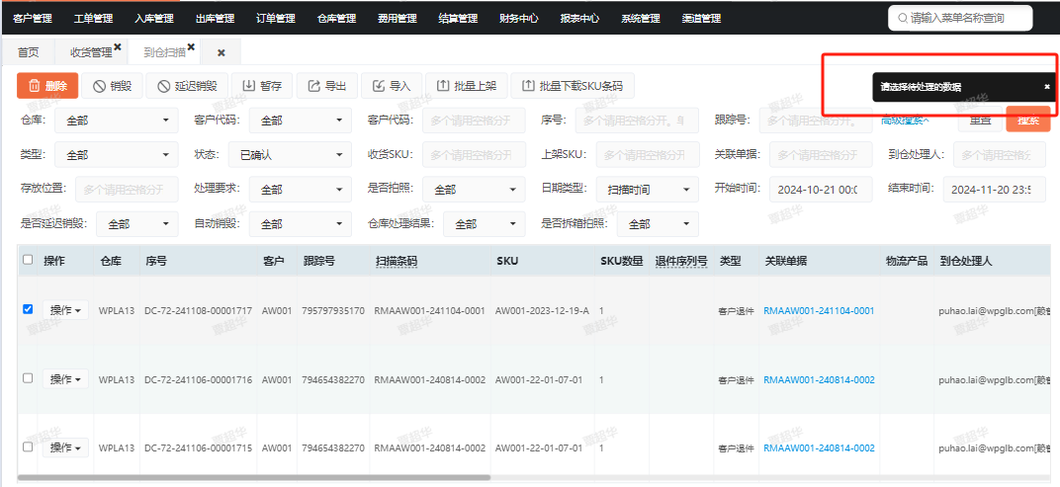Open the 订单管理 menu

click(276, 18)
